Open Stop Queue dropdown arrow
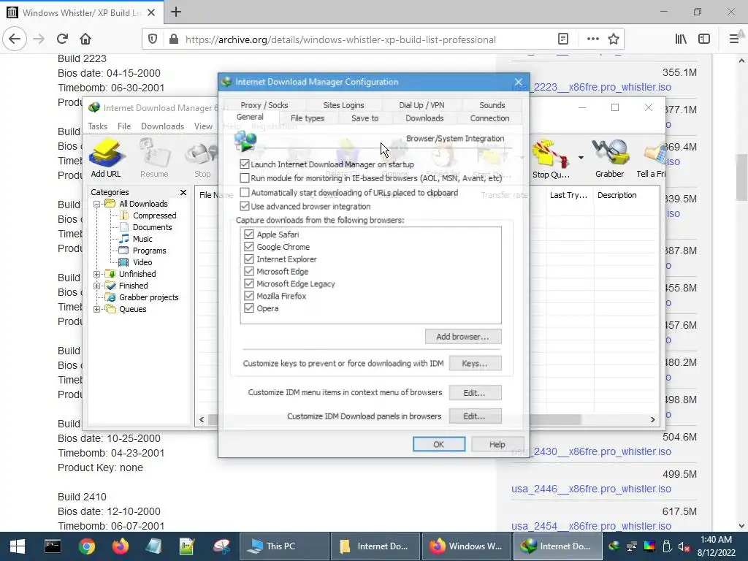The width and height of the screenshot is (748, 561). click(581, 158)
